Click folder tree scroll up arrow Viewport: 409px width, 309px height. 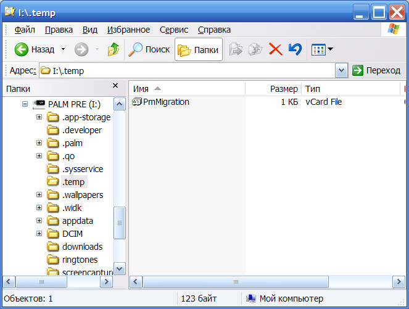[120, 104]
